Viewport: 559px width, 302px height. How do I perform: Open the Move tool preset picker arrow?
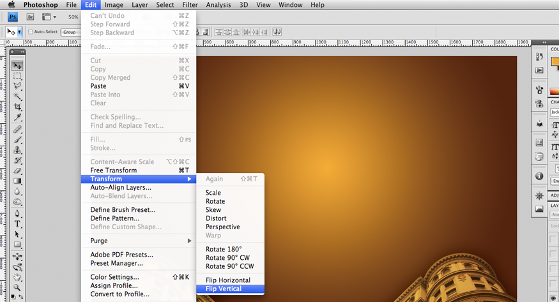coord(20,32)
